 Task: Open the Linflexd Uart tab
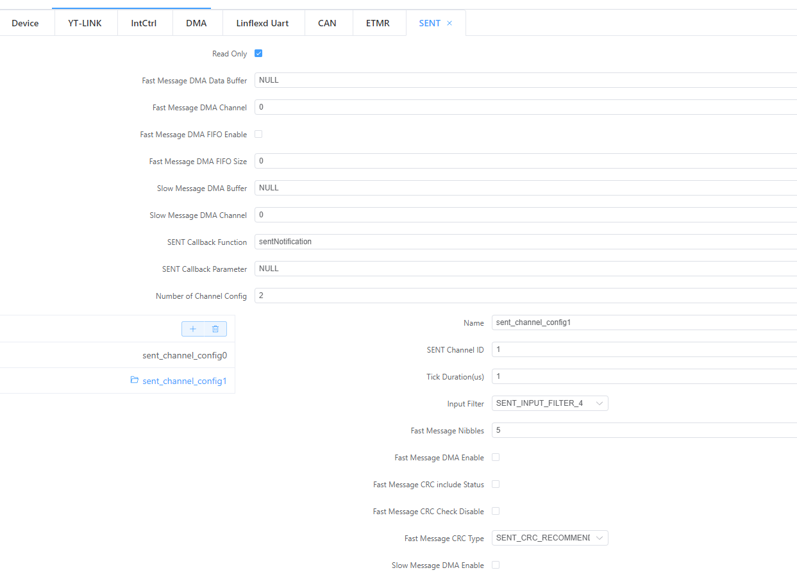point(267,23)
